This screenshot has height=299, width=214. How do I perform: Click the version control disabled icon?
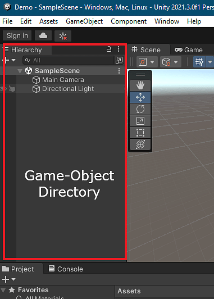click(63, 36)
